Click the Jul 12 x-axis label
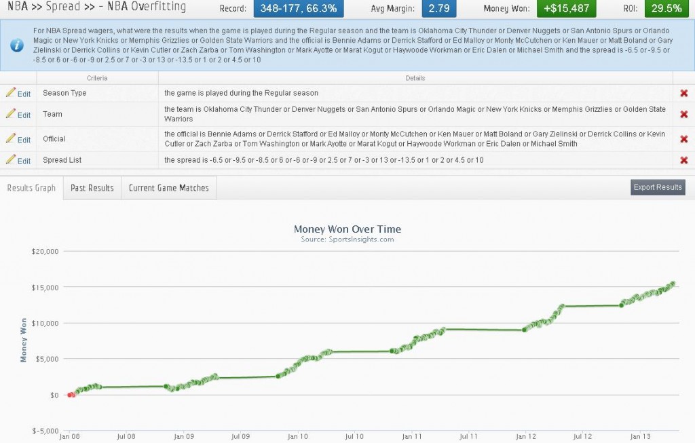Image resolution: width=695 pixels, height=443 pixels. click(x=583, y=436)
